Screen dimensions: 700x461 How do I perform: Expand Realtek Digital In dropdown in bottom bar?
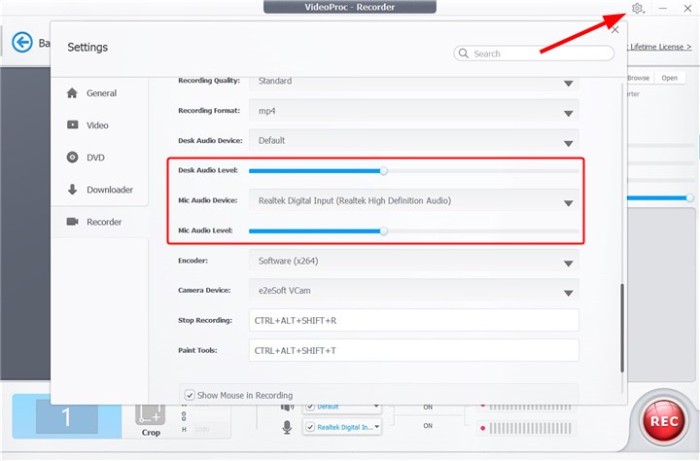(377, 427)
